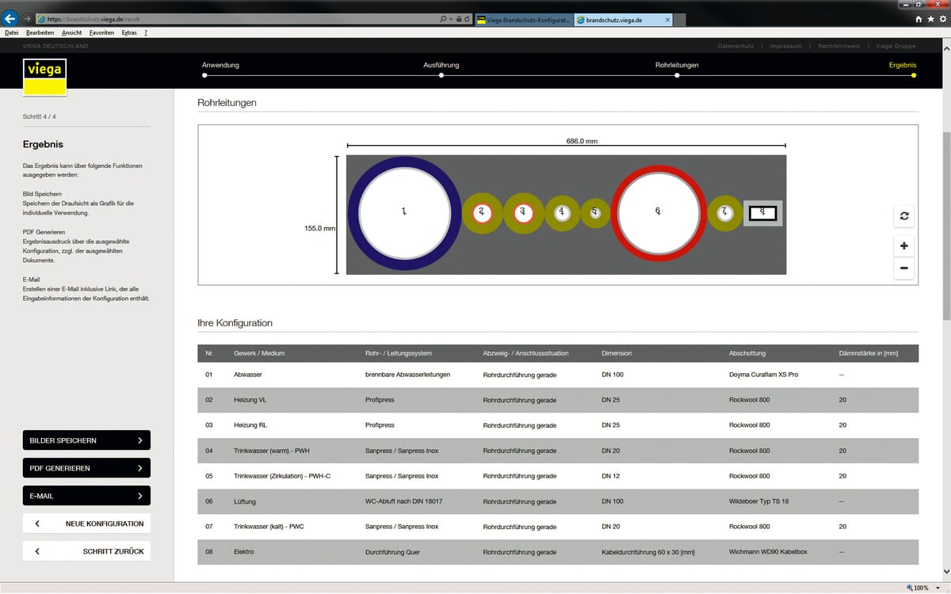Click WC-Abluft nach DIN 18017 cell
This screenshot has height=594, width=951.
405,501
